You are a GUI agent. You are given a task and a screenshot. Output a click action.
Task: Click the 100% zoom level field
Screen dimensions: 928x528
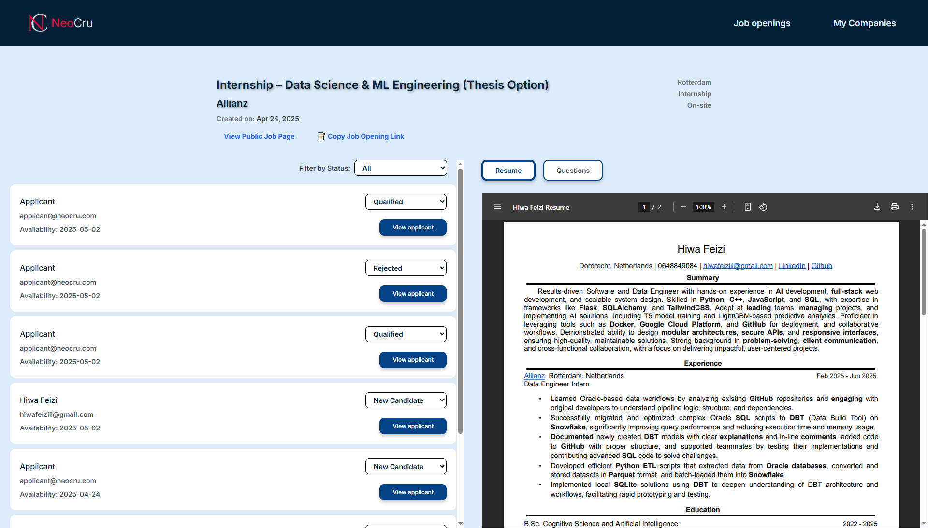coord(703,207)
